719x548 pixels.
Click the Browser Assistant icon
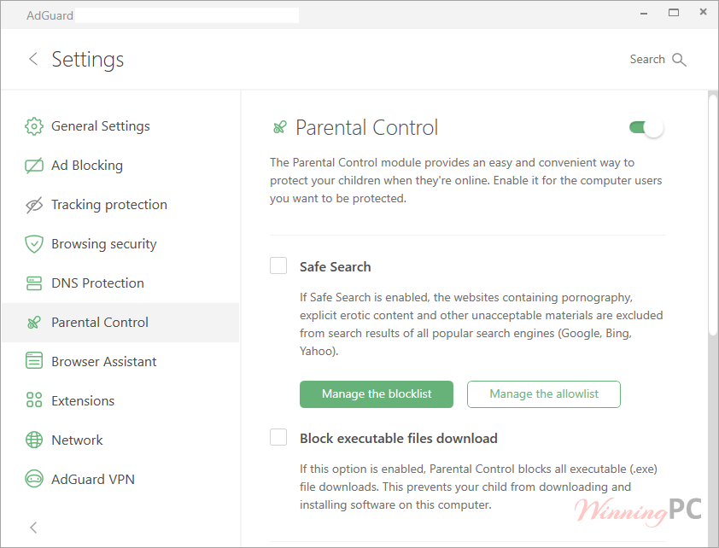pyautogui.click(x=34, y=361)
